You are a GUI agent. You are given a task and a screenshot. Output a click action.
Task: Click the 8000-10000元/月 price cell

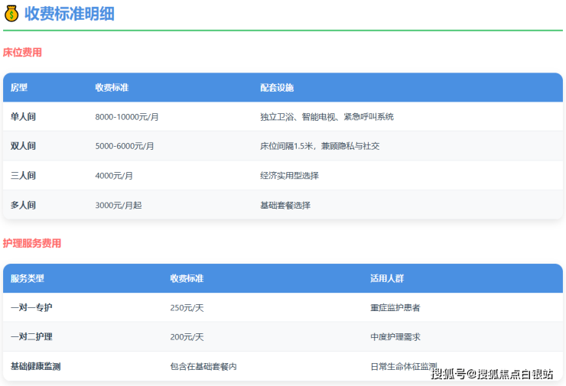point(127,117)
